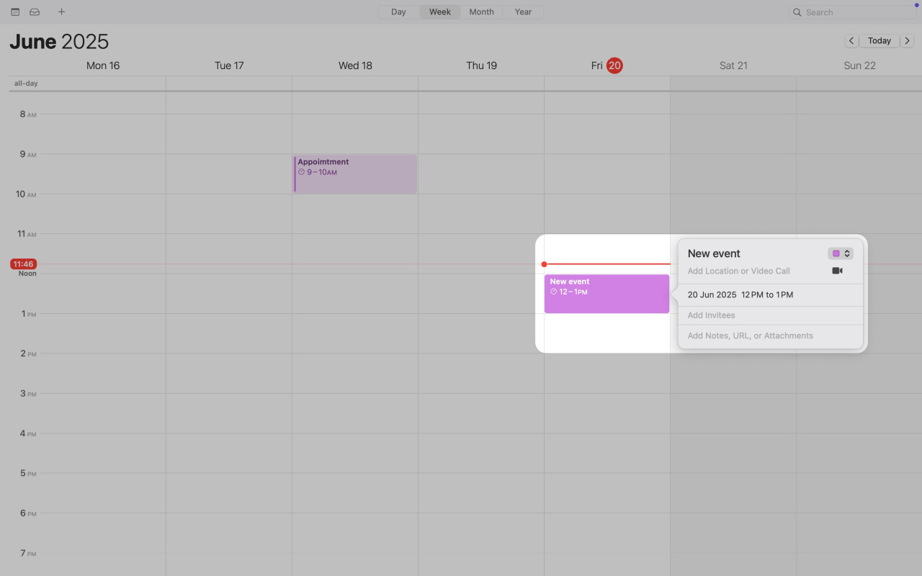Click the plus icon to add event
Screen dimensions: 922x576
click(x=61, y=12)
